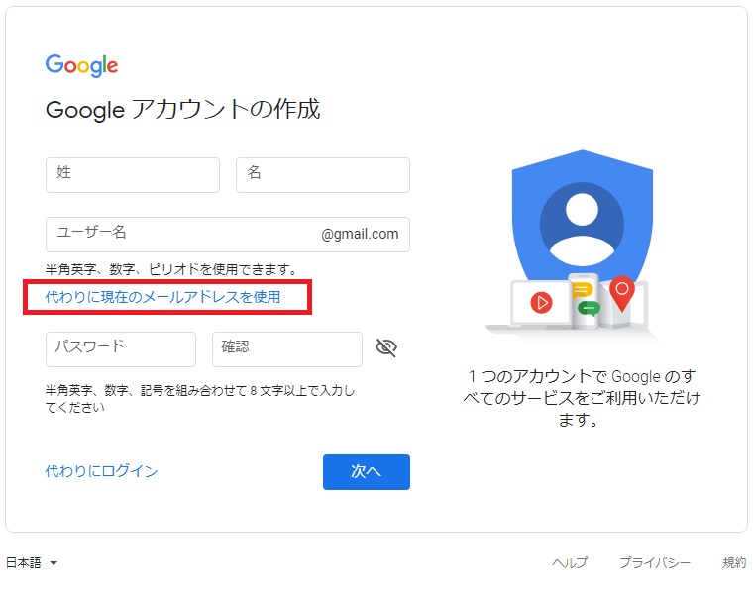This screenshot has width=753, height=592.
Task: Select the パスワード input field
Action: coord(121,349)
